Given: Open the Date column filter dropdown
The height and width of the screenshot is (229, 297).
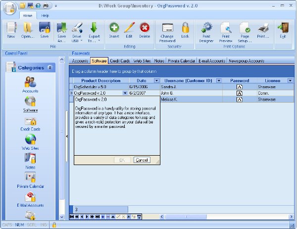Looking at the screenshot, I should (x=156, y=81).
